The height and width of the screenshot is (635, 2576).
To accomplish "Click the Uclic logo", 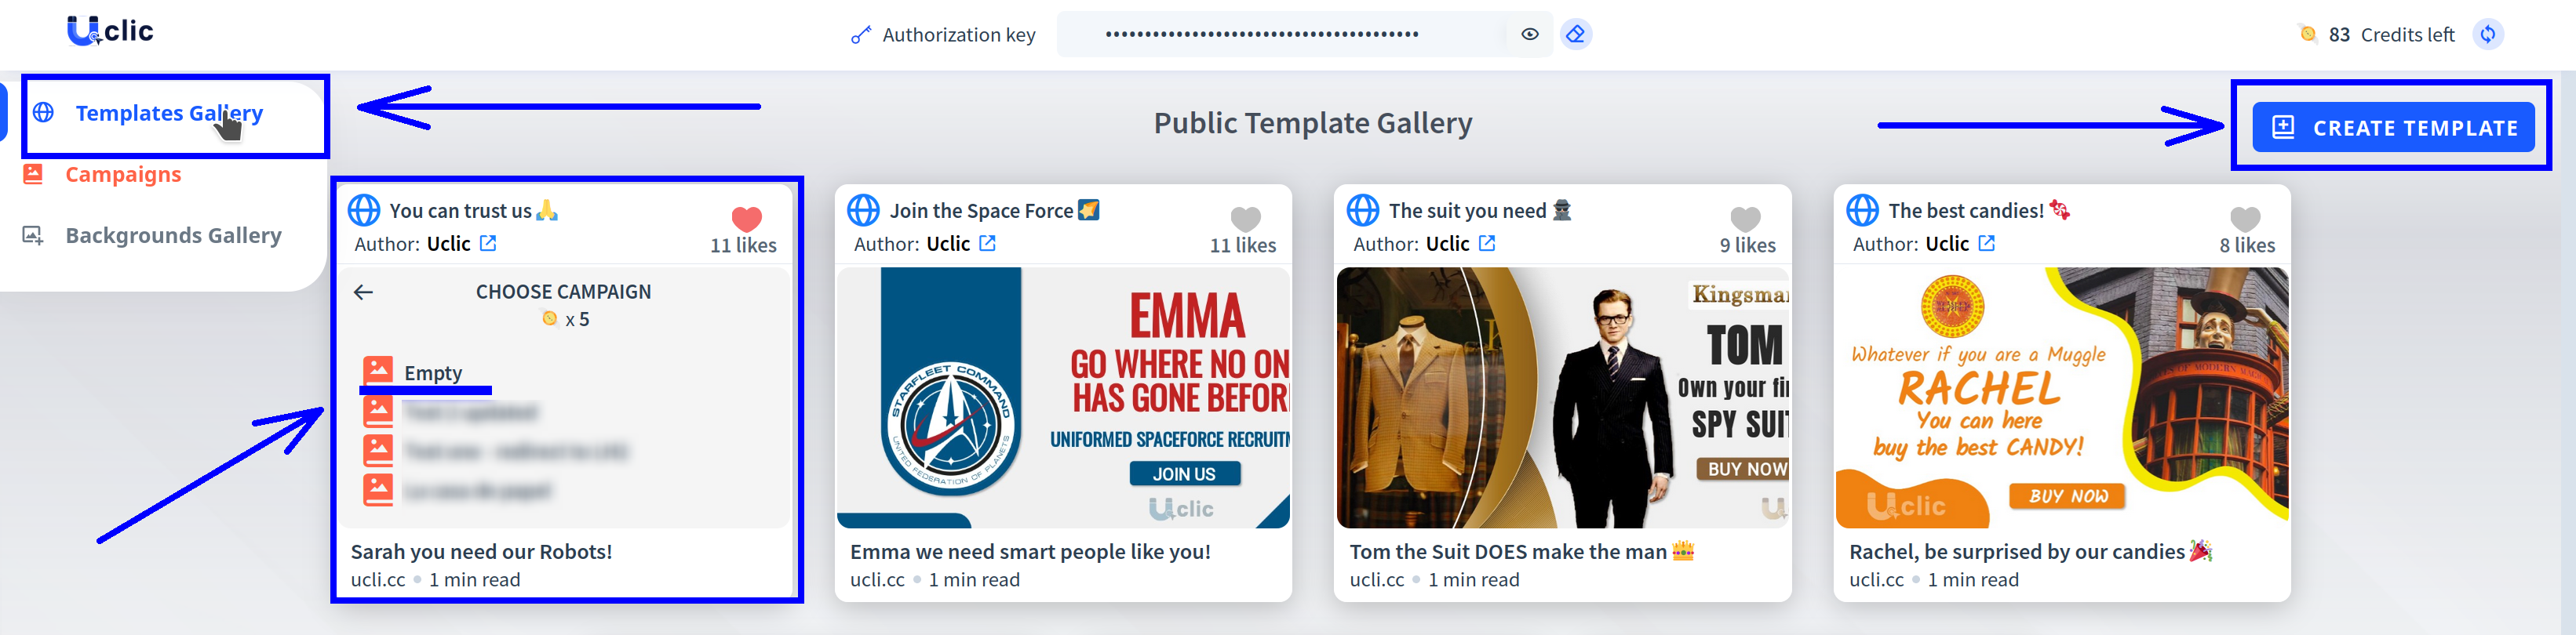I will click(110, 31).
